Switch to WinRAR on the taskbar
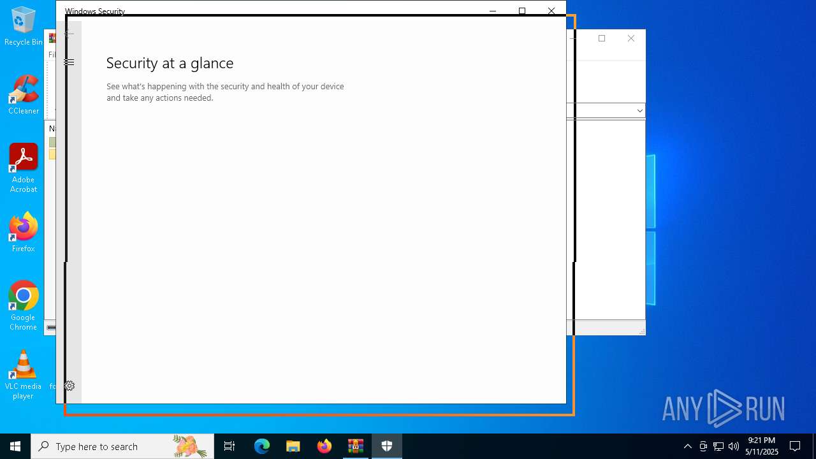This screenshot has width=816, height=459. click(356, 446)
